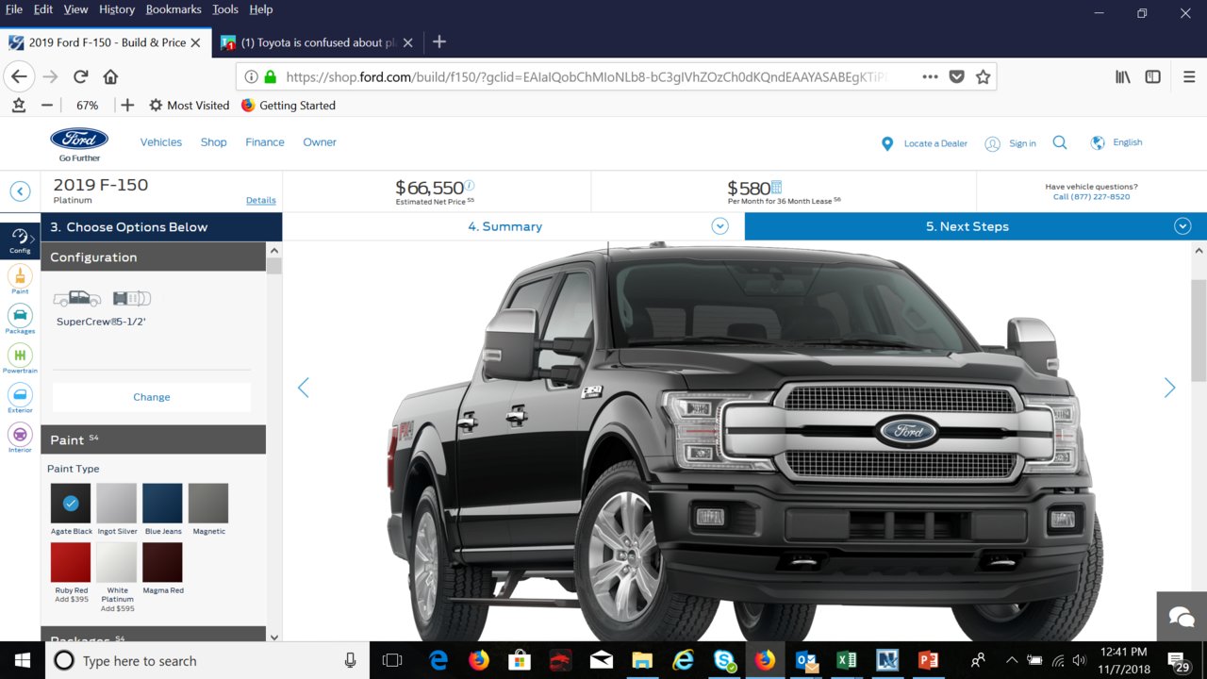
Task: Open the lease payment calculator icon
Action: point(776,187)
